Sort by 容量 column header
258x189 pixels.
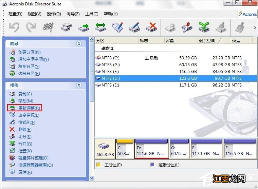tap(181, 40)
